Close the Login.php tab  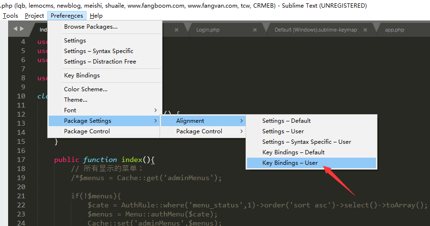(x=255, y=30)
